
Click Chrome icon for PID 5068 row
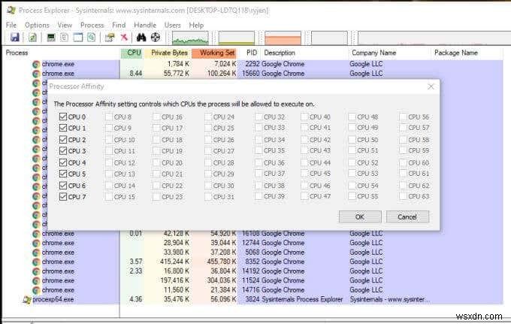(x=36, y=253)
